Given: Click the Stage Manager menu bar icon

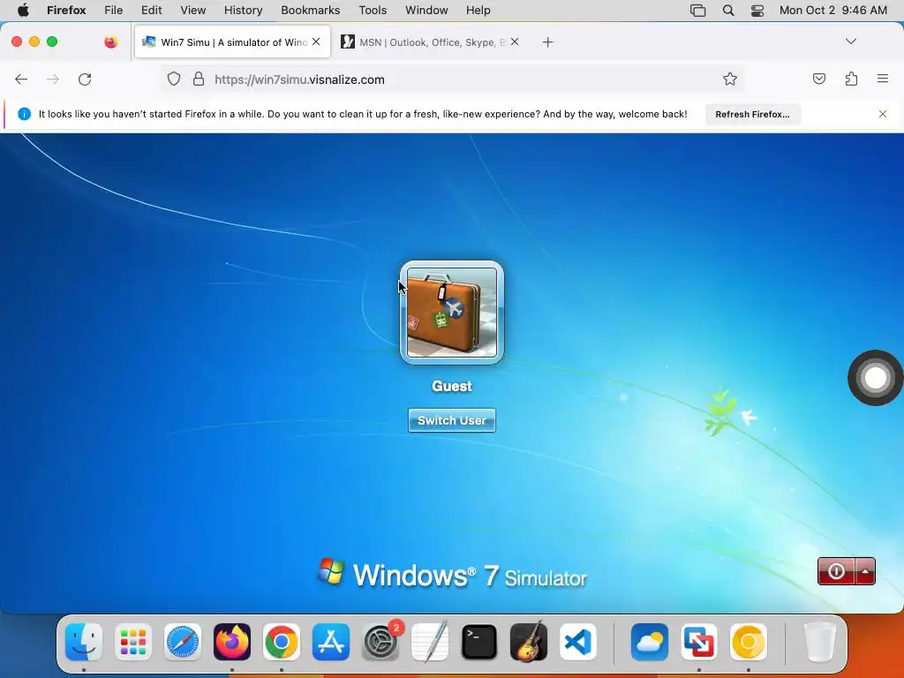Looking at the screenshot, I should tap(698, 11).
